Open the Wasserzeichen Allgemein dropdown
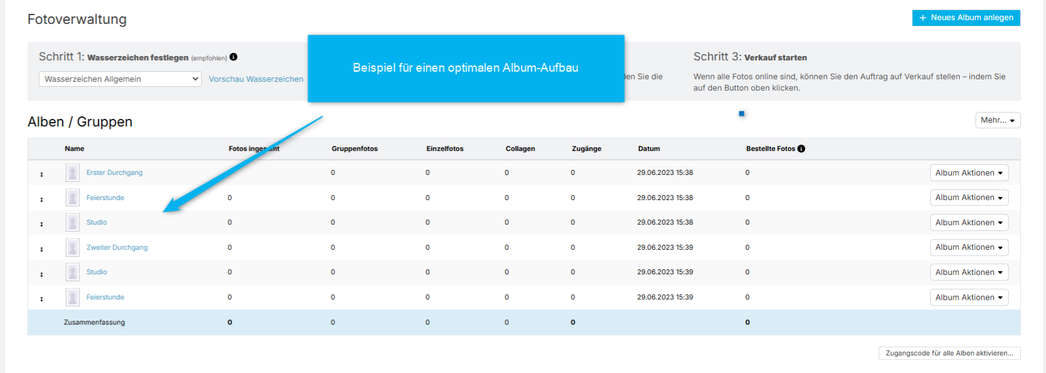Screen dimensions: 1046x373 point(120,79)
